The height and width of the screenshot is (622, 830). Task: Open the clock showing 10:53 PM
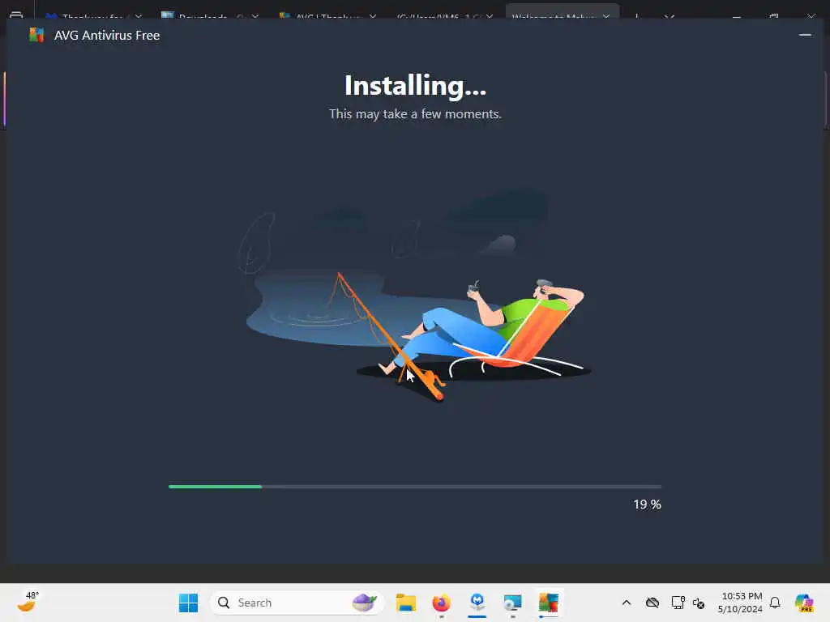click(x=740, y=603)
